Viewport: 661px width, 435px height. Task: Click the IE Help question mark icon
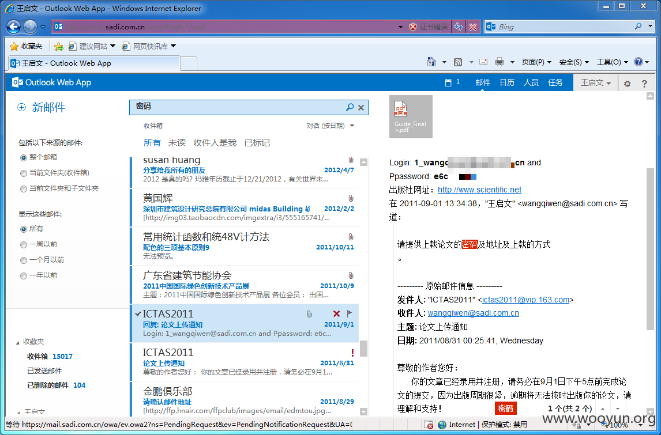click(639, 62)
